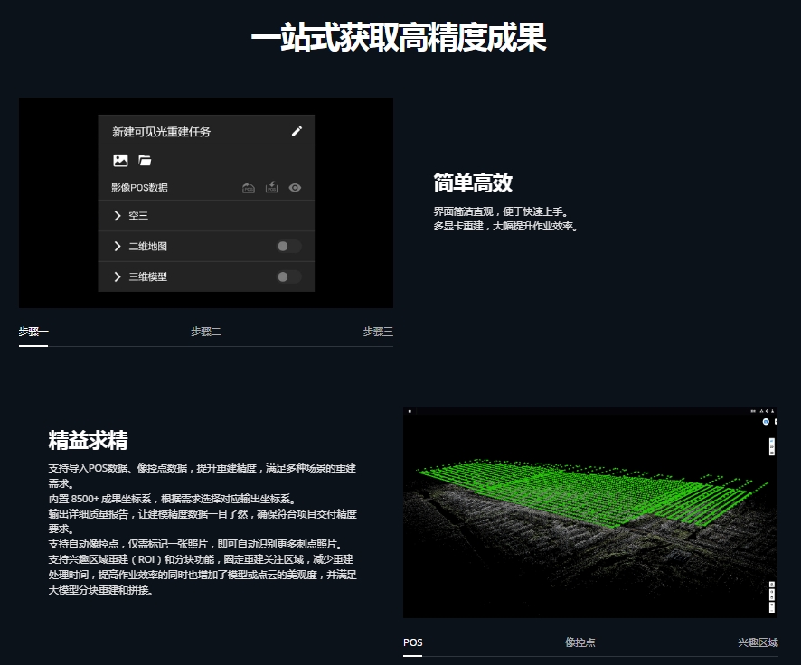
Task: Turn on the 三维模型 switch
Action: click(288, 276)
